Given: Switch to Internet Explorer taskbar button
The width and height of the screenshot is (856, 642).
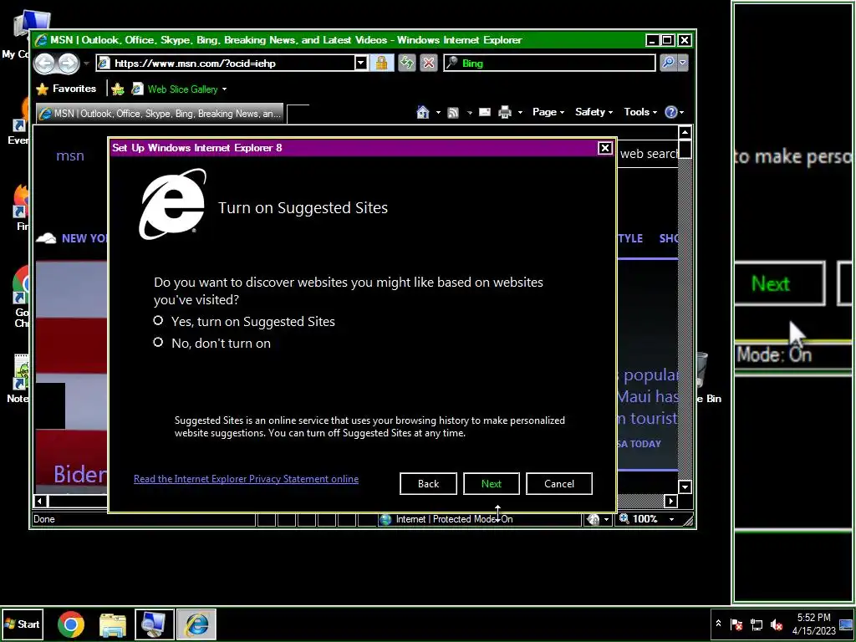Looking at the screenshot, I should tap(196, 624).
